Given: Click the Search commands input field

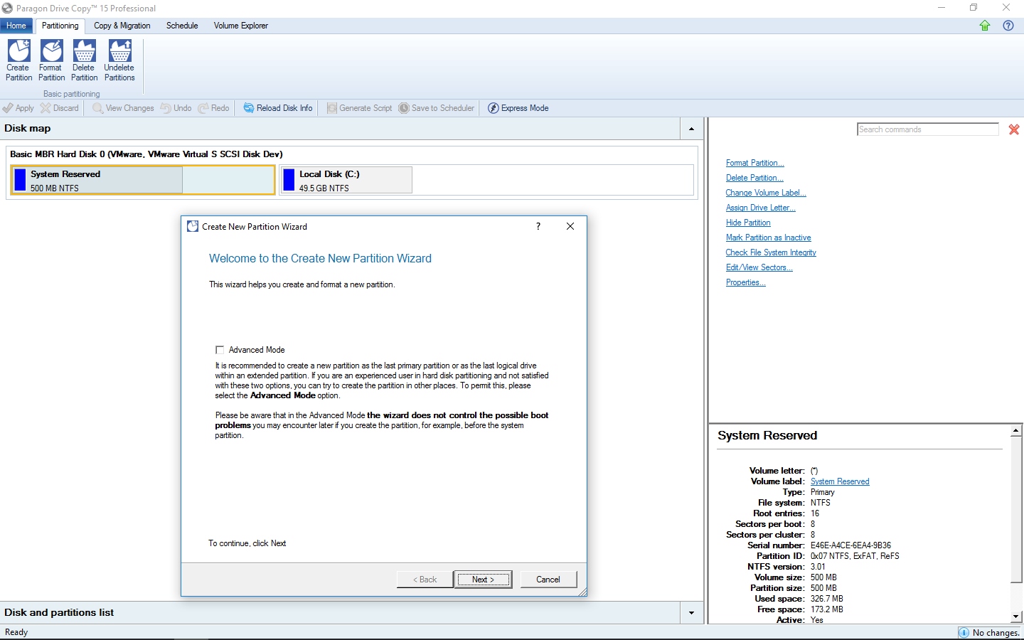Looking at the screenshot, I should tap(928, 129).
